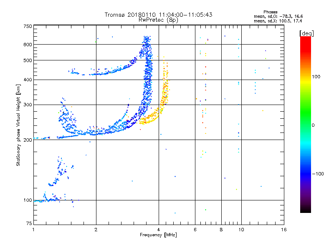Image resolution: width=334 pixels, height=250 pixels.
Task: Click the y-axis tick label '75'
Action: click(29, 223)
